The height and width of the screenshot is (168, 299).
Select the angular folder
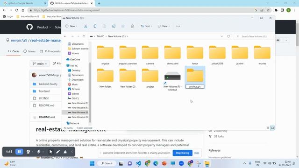point(105,55)
